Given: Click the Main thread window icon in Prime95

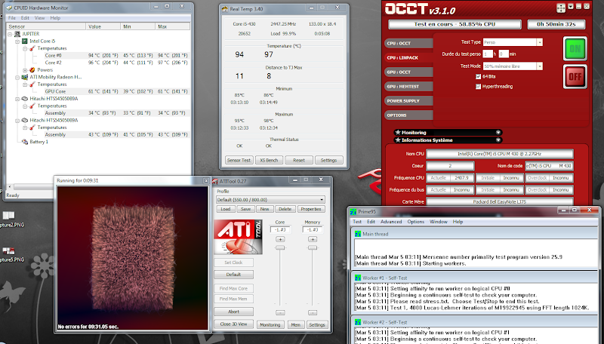Looking at the screenshot, I should coord(358,234).
